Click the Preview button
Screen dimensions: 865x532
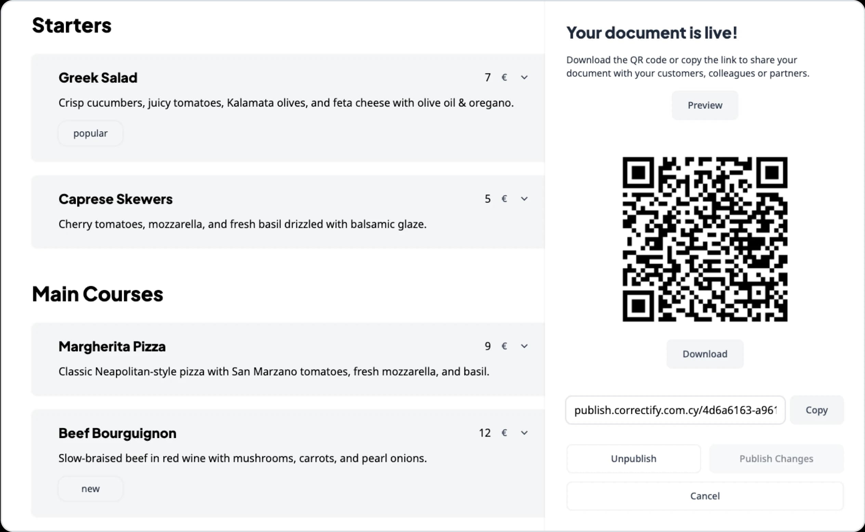(705, 105)
